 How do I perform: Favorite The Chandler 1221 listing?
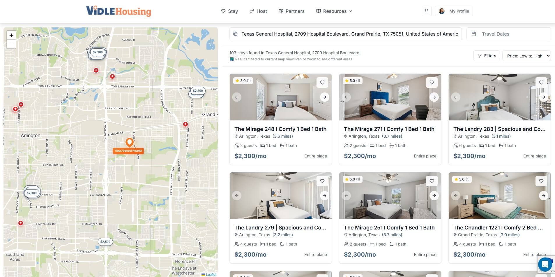[x=541, y=181]
